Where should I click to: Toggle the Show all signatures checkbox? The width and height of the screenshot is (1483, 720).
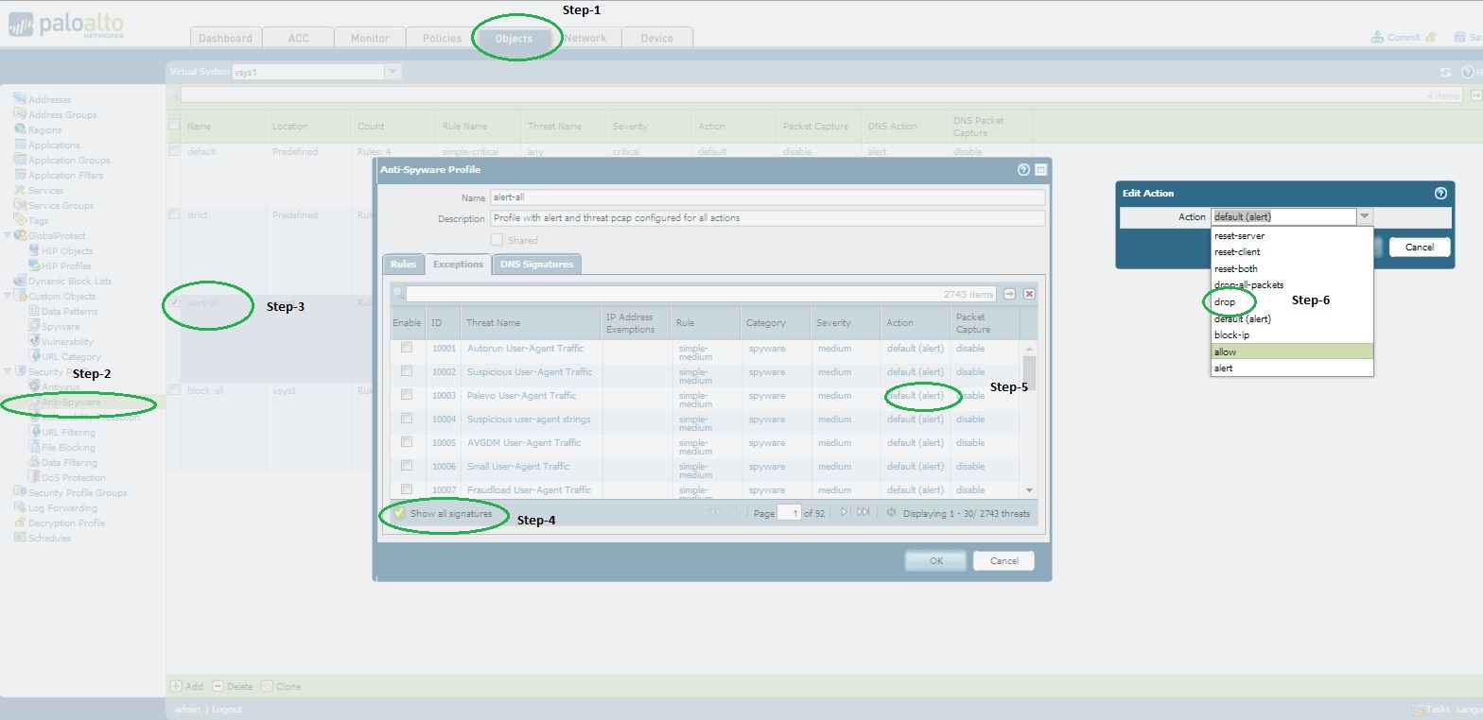click(x=399, y=513)
